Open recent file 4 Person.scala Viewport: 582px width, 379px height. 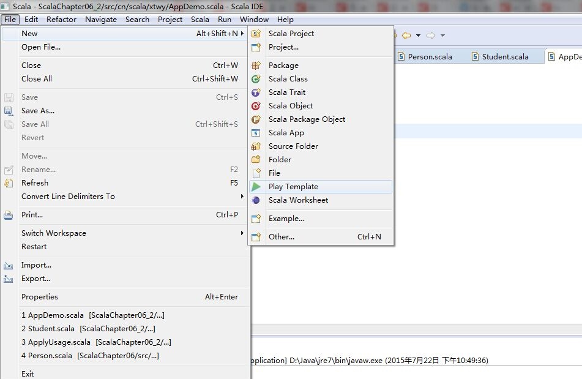[125, 355]
